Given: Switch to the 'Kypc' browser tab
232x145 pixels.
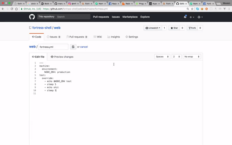Looking at the screenshot, I should (x=154, y=3).
